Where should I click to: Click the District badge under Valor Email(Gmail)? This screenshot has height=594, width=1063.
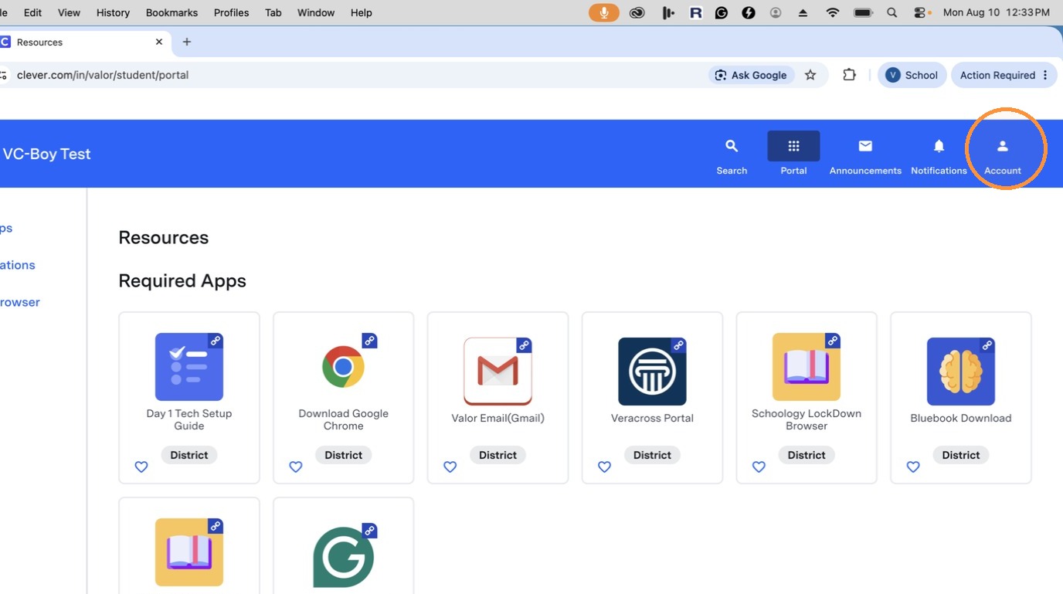coord(498,455)
